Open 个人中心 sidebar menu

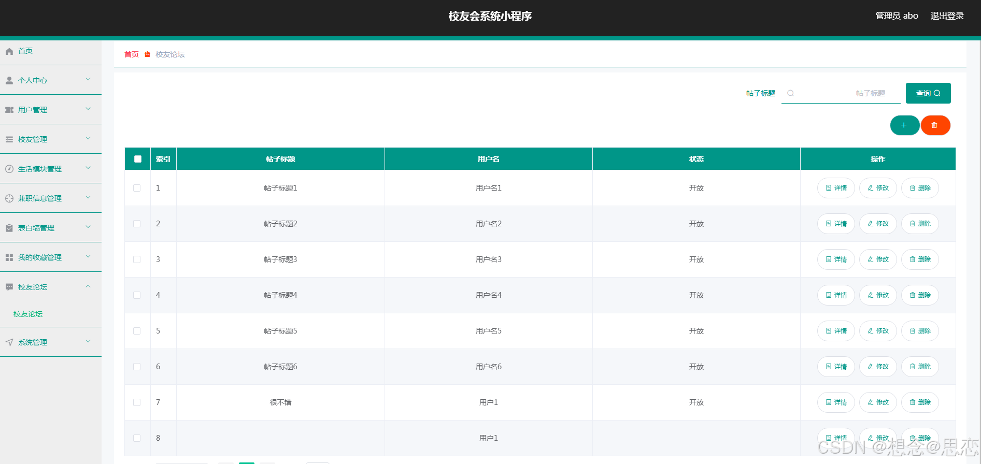[x=51, y=80]
